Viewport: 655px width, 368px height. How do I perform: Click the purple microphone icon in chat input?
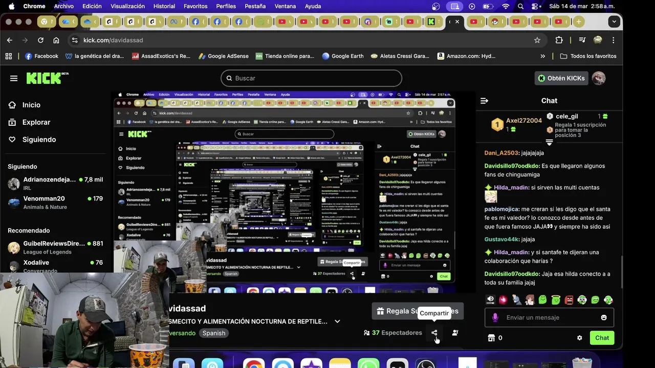click(x=495, y=317)
